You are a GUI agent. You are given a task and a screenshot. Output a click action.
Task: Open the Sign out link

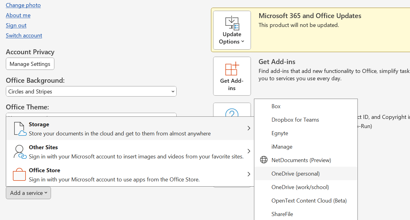(16, 25)
